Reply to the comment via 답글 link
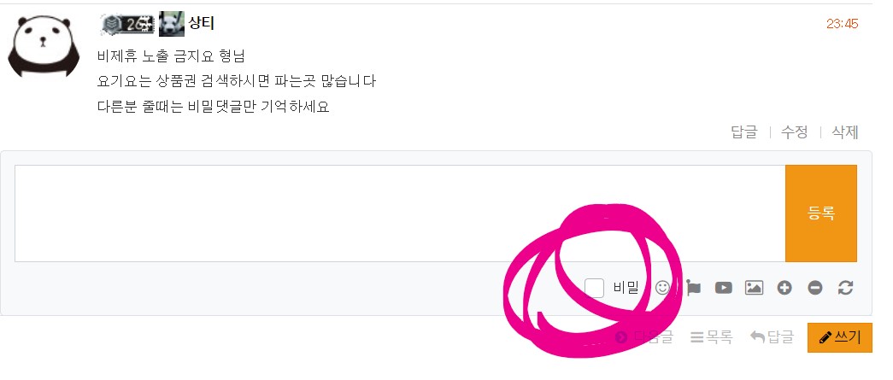This screenshot has height=380, width=893. pyautogui.click(x=744, y=132)
